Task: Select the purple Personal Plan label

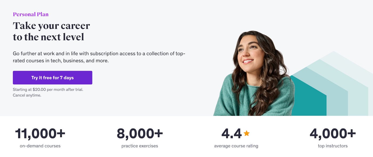Action: click(31, 14)
